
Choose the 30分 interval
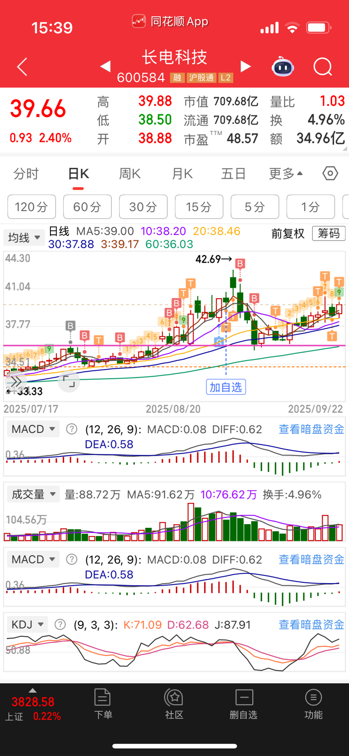pos(143,207)
